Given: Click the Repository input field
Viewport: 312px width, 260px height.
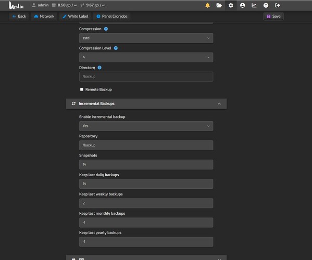Looking at the screenshot, I should click(x=146, y=146).
